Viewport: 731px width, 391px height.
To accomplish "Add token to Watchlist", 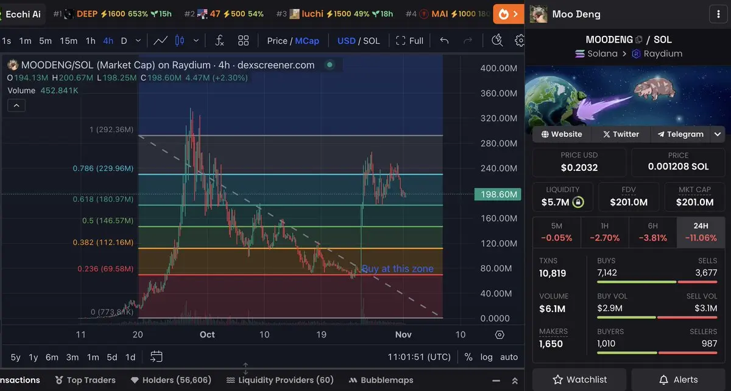I will pos(579,379).
